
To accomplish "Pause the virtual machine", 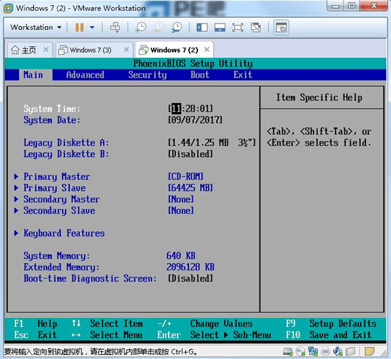I will click(x=80, y=27).
